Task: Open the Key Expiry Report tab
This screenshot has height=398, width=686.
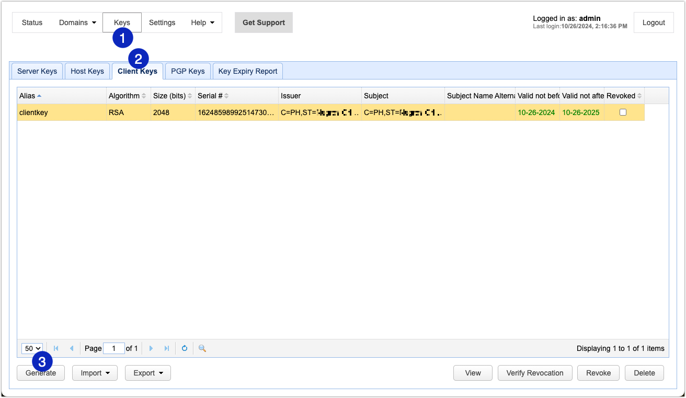Action: coord(248,71)
